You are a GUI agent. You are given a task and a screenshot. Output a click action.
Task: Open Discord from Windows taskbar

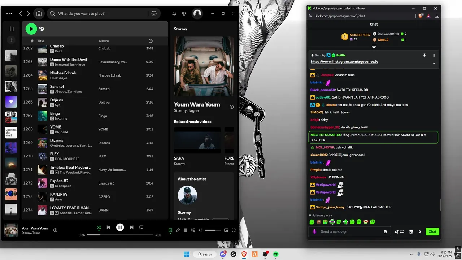tap(223, 254)
